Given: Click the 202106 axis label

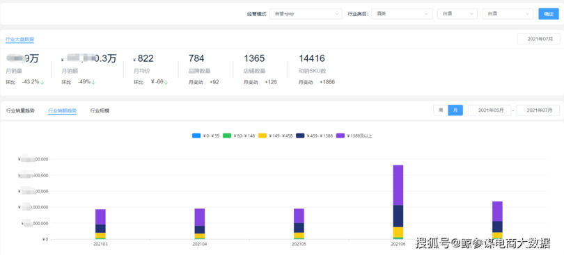Looking at the screenshot, I should (398, 244).
